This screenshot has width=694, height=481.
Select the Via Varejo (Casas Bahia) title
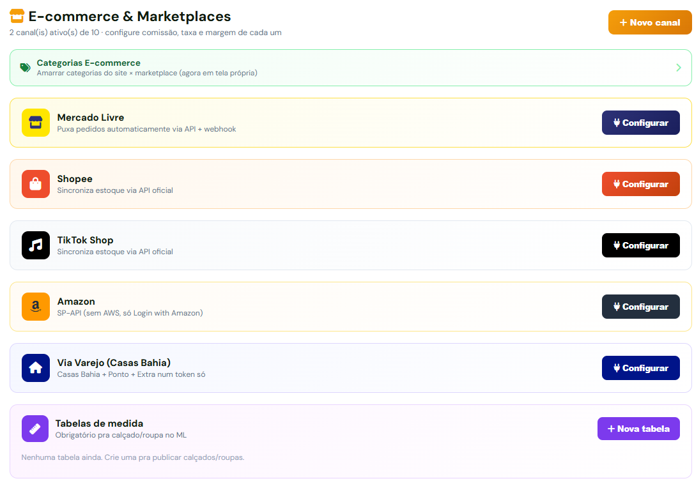pos(114,363)
